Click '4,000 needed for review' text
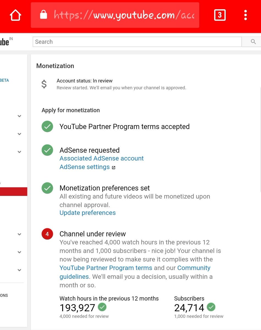The width and height of the screenshot is (261, 330). click(84, 316)
